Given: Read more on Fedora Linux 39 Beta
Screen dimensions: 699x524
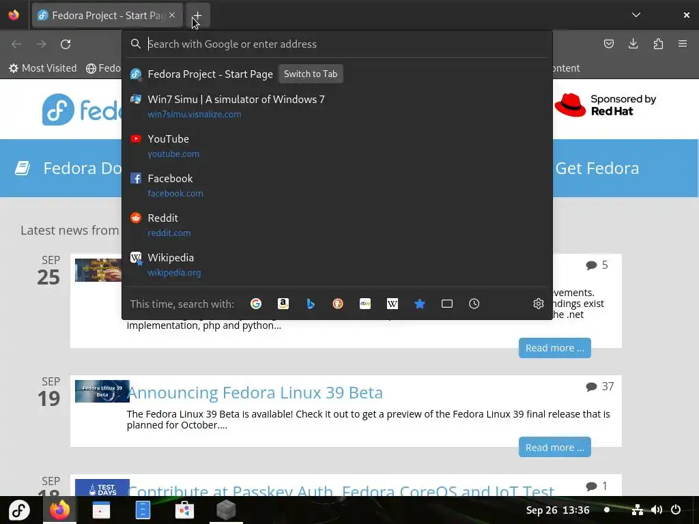Looking at the screenshot, I should 554,448.
